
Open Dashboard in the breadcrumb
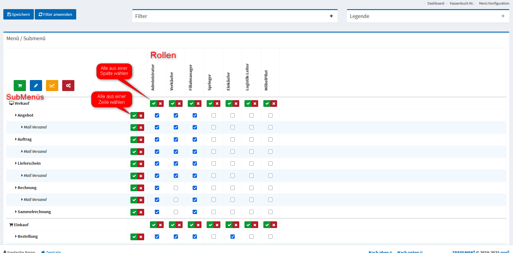436,3
